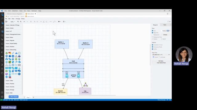Toggle fullscreen in the draw.io toolbar
The width and height of the screenshot is (197, 110).
tap(168, 22)
